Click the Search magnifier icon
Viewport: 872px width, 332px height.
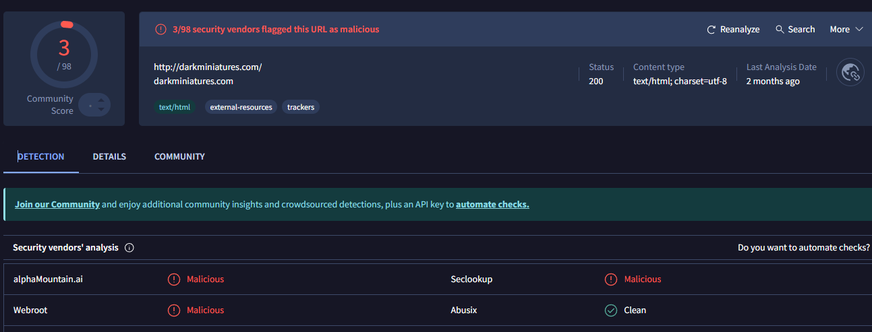tap(780, 30)
